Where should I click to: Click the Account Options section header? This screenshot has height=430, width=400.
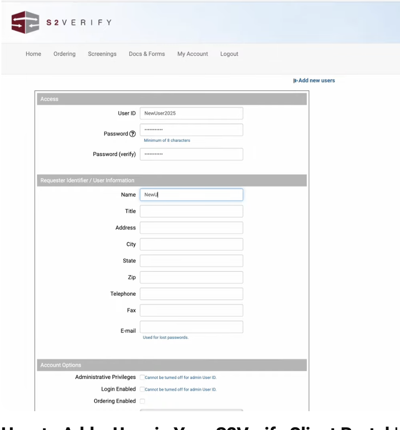click(172, 365)
